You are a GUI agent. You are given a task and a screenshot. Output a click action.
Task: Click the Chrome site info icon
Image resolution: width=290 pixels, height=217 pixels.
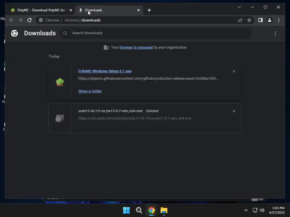(x=41, y=20)
